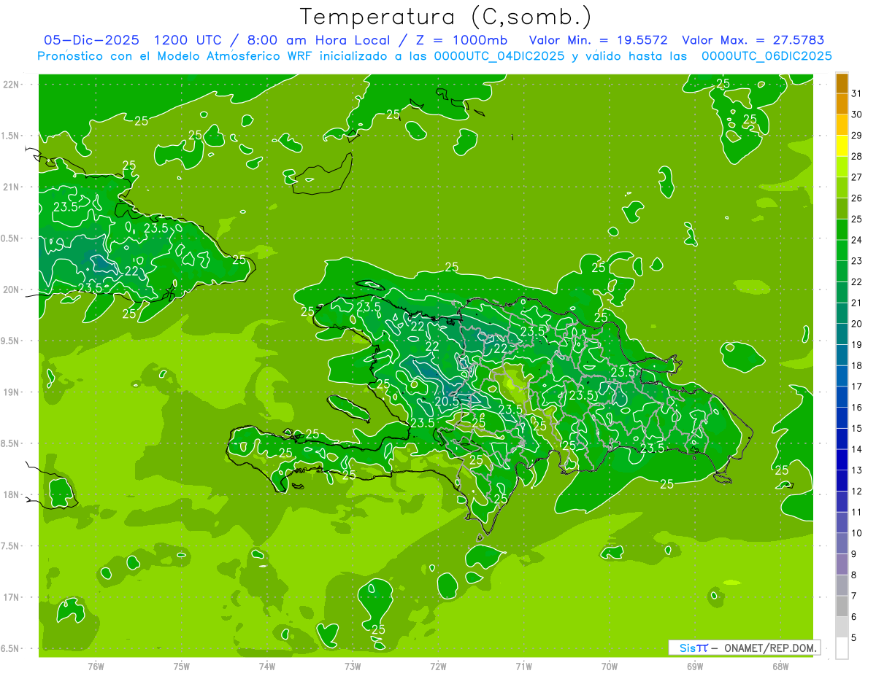Click the '21N' latitude axis label
This screenshot has width=876, height=676.
pos(12,187)
